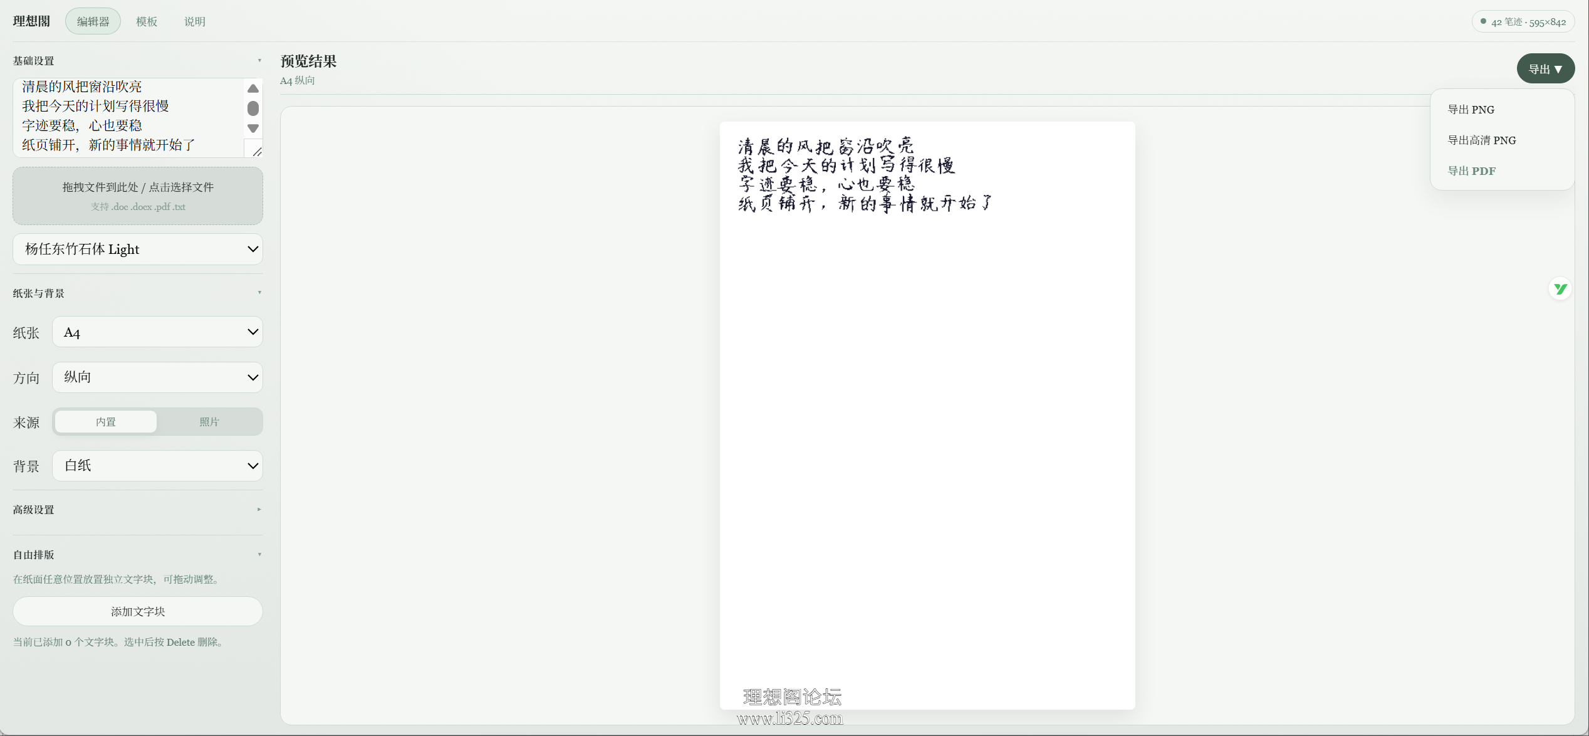Image resolution: width=1589 pixels, height=736 pixels.
Task: Open the 方向 纵向 dropdown
Action: coord(157,377)
